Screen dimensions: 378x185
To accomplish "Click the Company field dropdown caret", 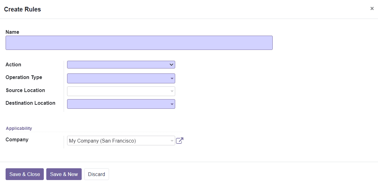I will (x=172, y=140).
